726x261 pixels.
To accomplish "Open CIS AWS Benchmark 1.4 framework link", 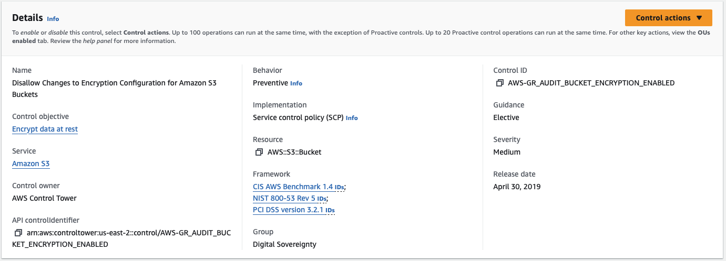I will point(293,187).
